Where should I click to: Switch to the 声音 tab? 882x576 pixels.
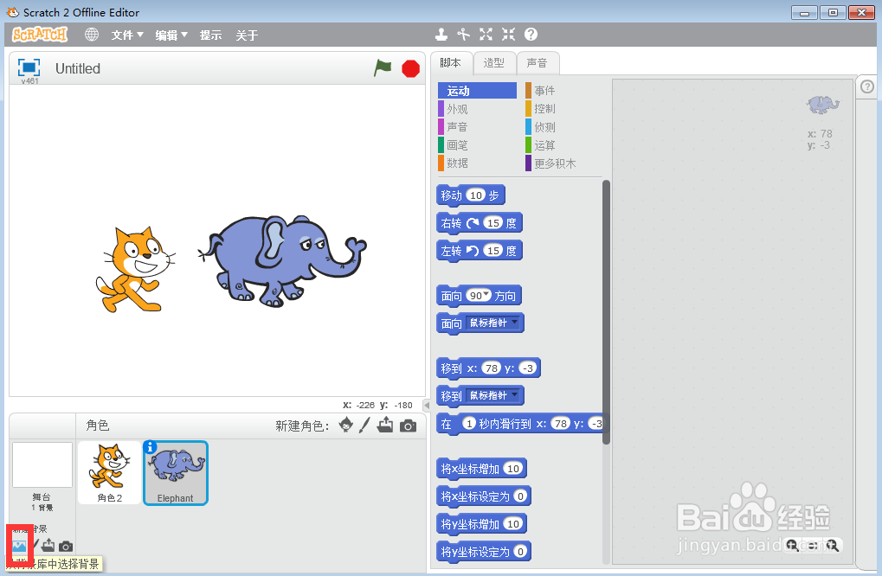click(x=538, y=63)
